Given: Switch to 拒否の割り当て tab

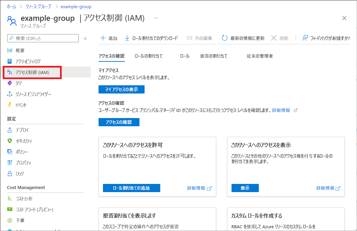Looking at the screenshot, I should pos(213,56).
